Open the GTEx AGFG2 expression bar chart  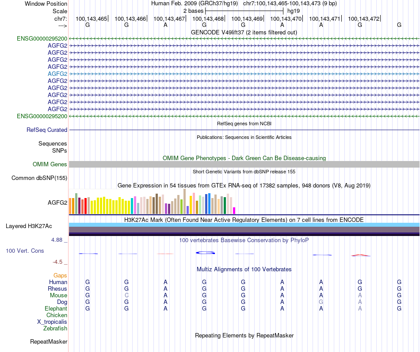152,202
